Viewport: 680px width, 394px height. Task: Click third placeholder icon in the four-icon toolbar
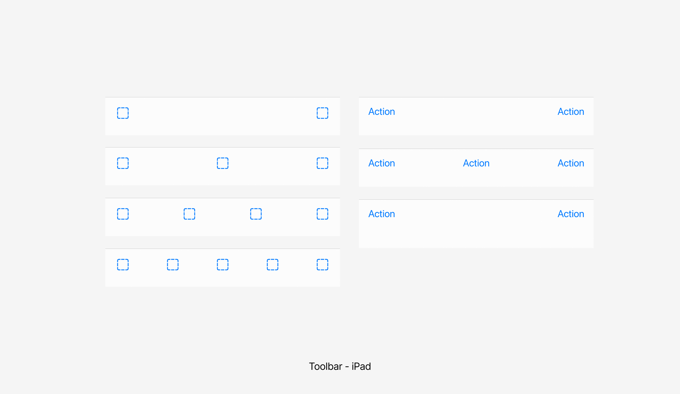click(256, 214)
